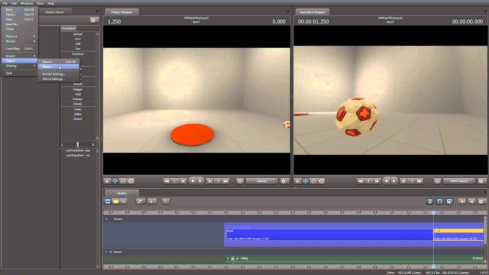Toggle the Dialog track checkbox
This screenshot has height=275, width=489.
pyautogui.click(x=237, y=259)
